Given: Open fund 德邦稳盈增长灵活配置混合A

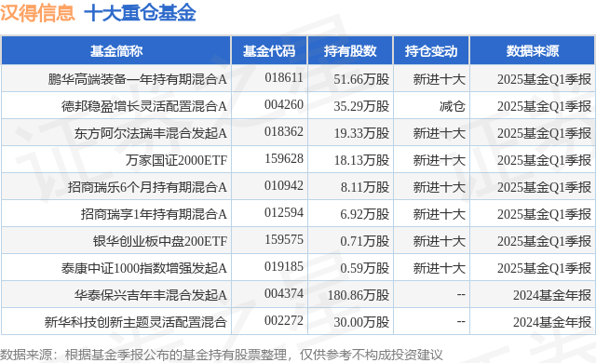Looking at the screenshot, I should (x=144, y=106).
